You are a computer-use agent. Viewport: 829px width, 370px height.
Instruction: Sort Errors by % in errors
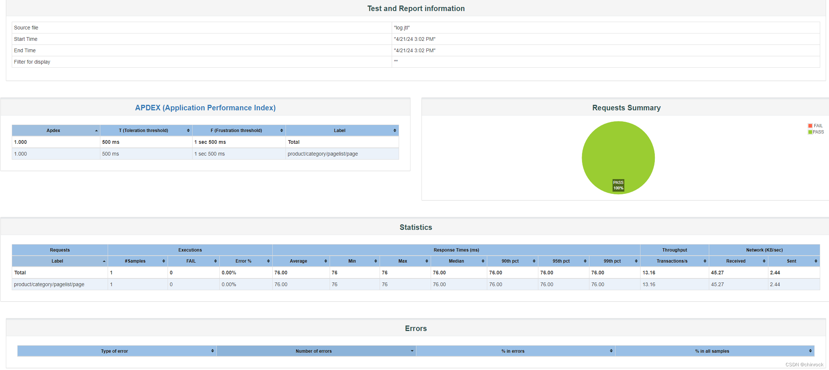(x=516, y=351)
